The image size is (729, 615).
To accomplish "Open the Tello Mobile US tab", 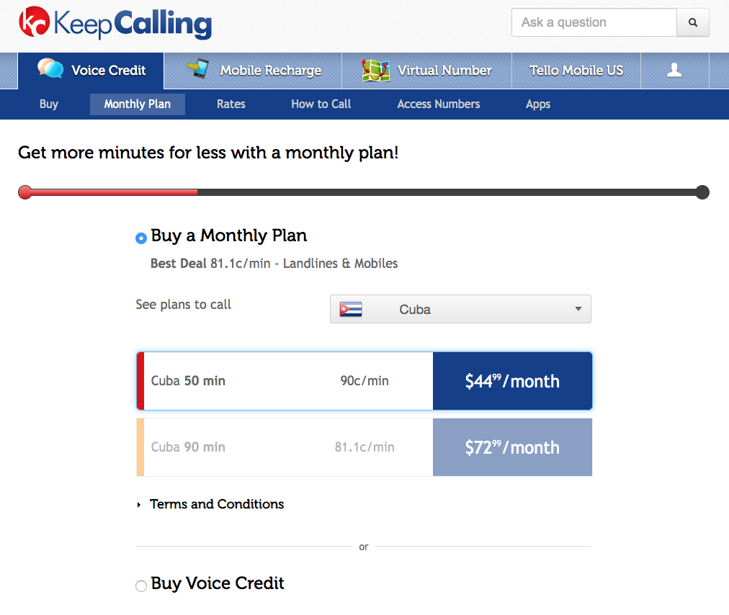I will pos(576,70).
